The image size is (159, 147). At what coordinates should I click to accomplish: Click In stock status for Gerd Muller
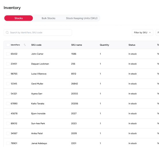[132, 84]
